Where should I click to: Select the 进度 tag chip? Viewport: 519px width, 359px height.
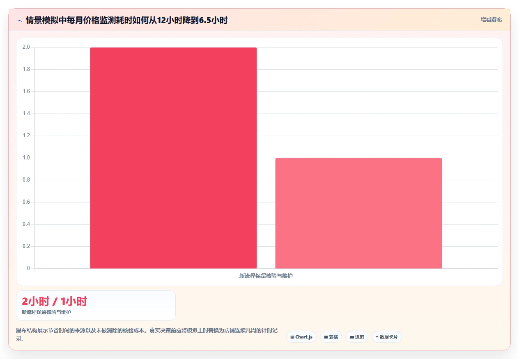(357, 337)
